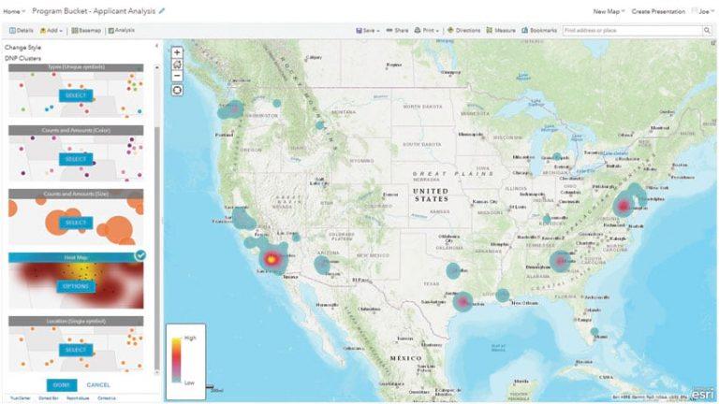Screen dimensions: 719x404
Task: Click the Find address or place field
Action: click(632, 30)
